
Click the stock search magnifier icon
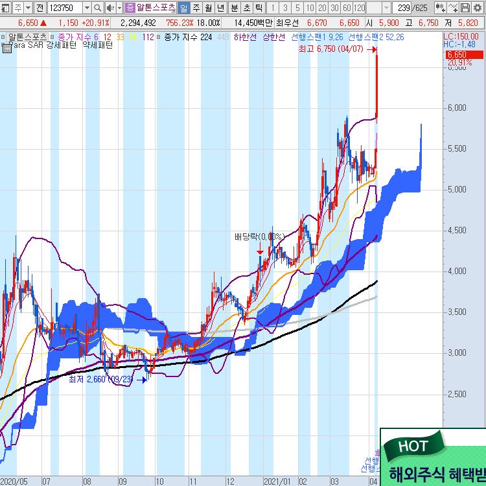(x=98, y=8)
